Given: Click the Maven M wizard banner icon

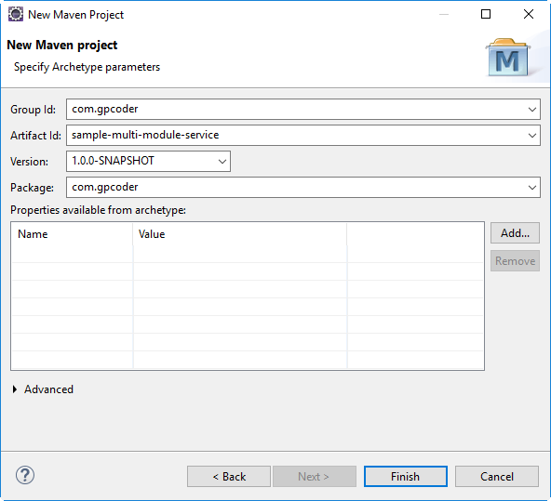Looking at the screenshot, I should (x=508, y=58).
